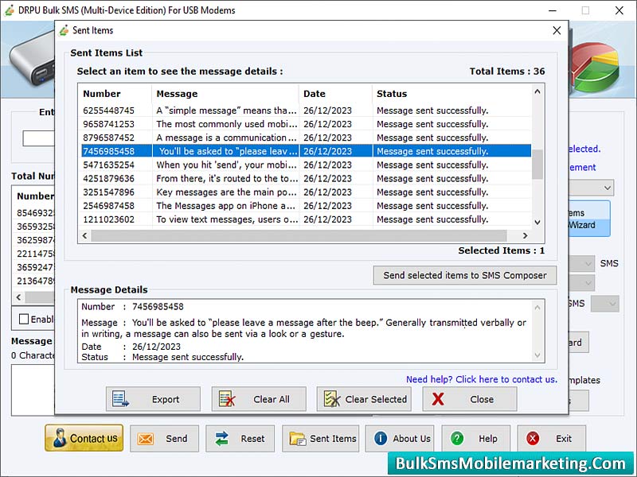Image resolution: width=637 pixels, height=477 pixels.
Task: Click Send selected items to SMS Composer
Action: [465, 275]
